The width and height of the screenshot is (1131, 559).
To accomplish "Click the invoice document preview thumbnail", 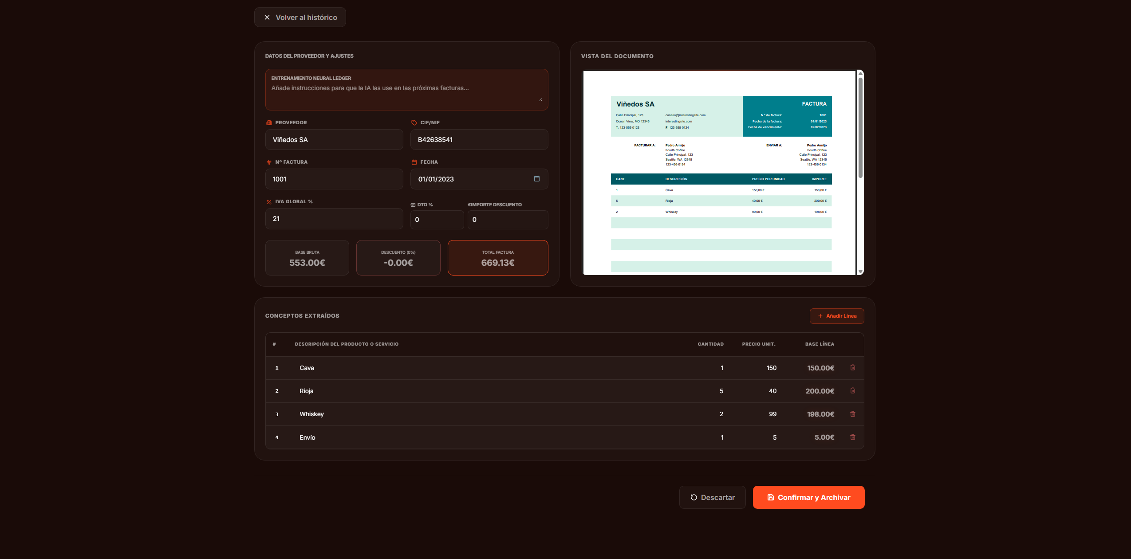I will [x=719, y=173].
